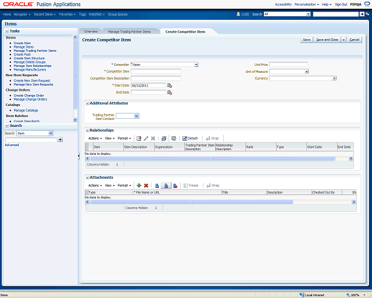
Task: Click the green plus icon in Attachments
Action: pos(139,185)
